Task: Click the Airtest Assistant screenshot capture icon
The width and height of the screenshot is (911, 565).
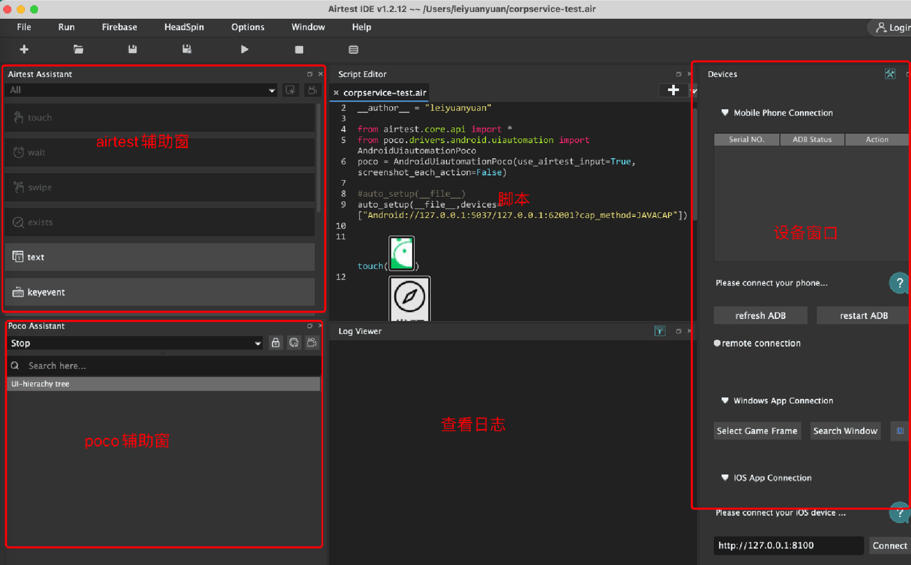Action: click(290, 90)
